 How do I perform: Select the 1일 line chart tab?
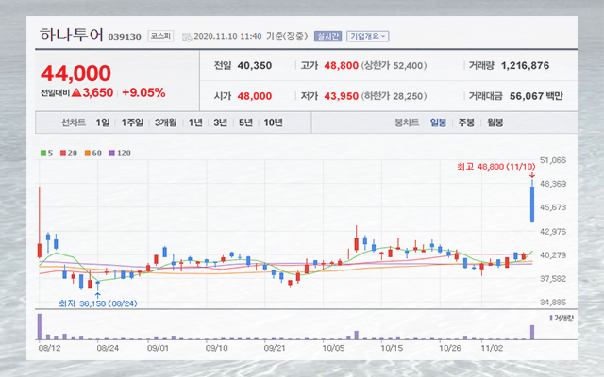pyautogui.click(x=103, y=123)
